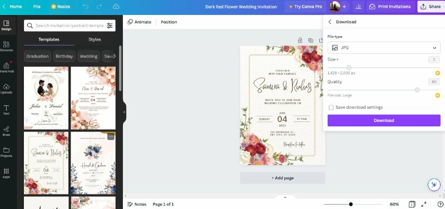
Task: Collapse the side panel handle
Action: point(124,113)
